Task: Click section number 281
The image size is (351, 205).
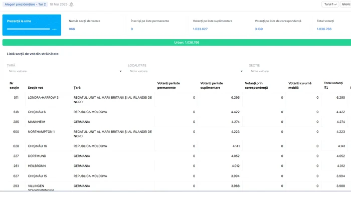Action: (16, 166)
